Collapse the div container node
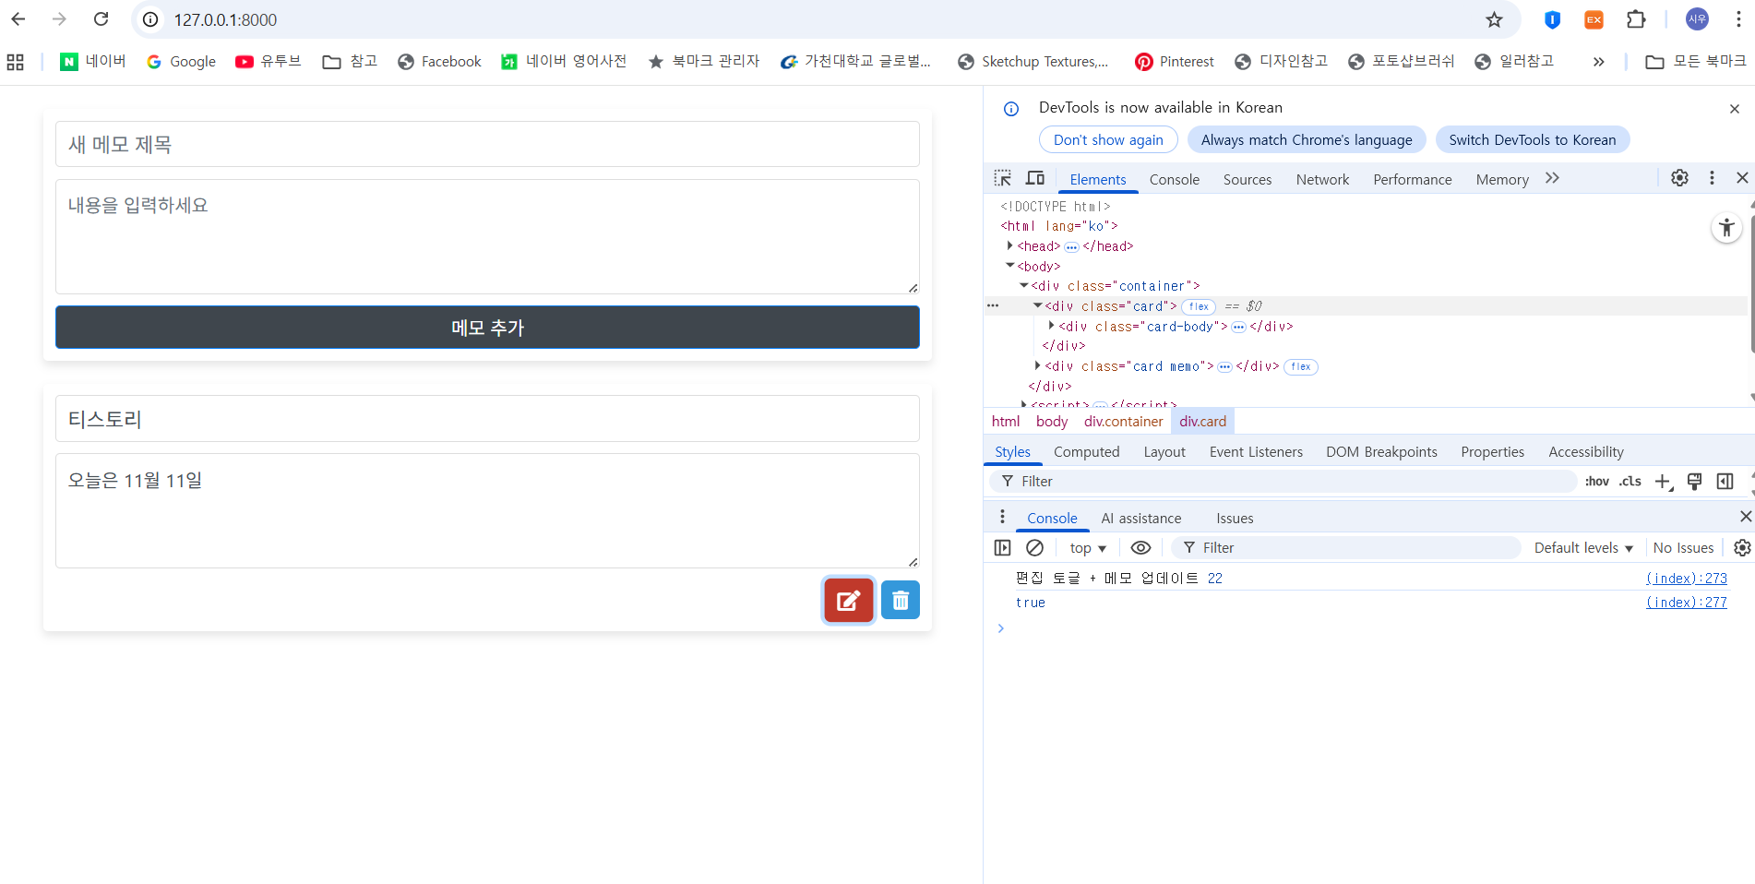1755x884 pixels. point(1023,286)
